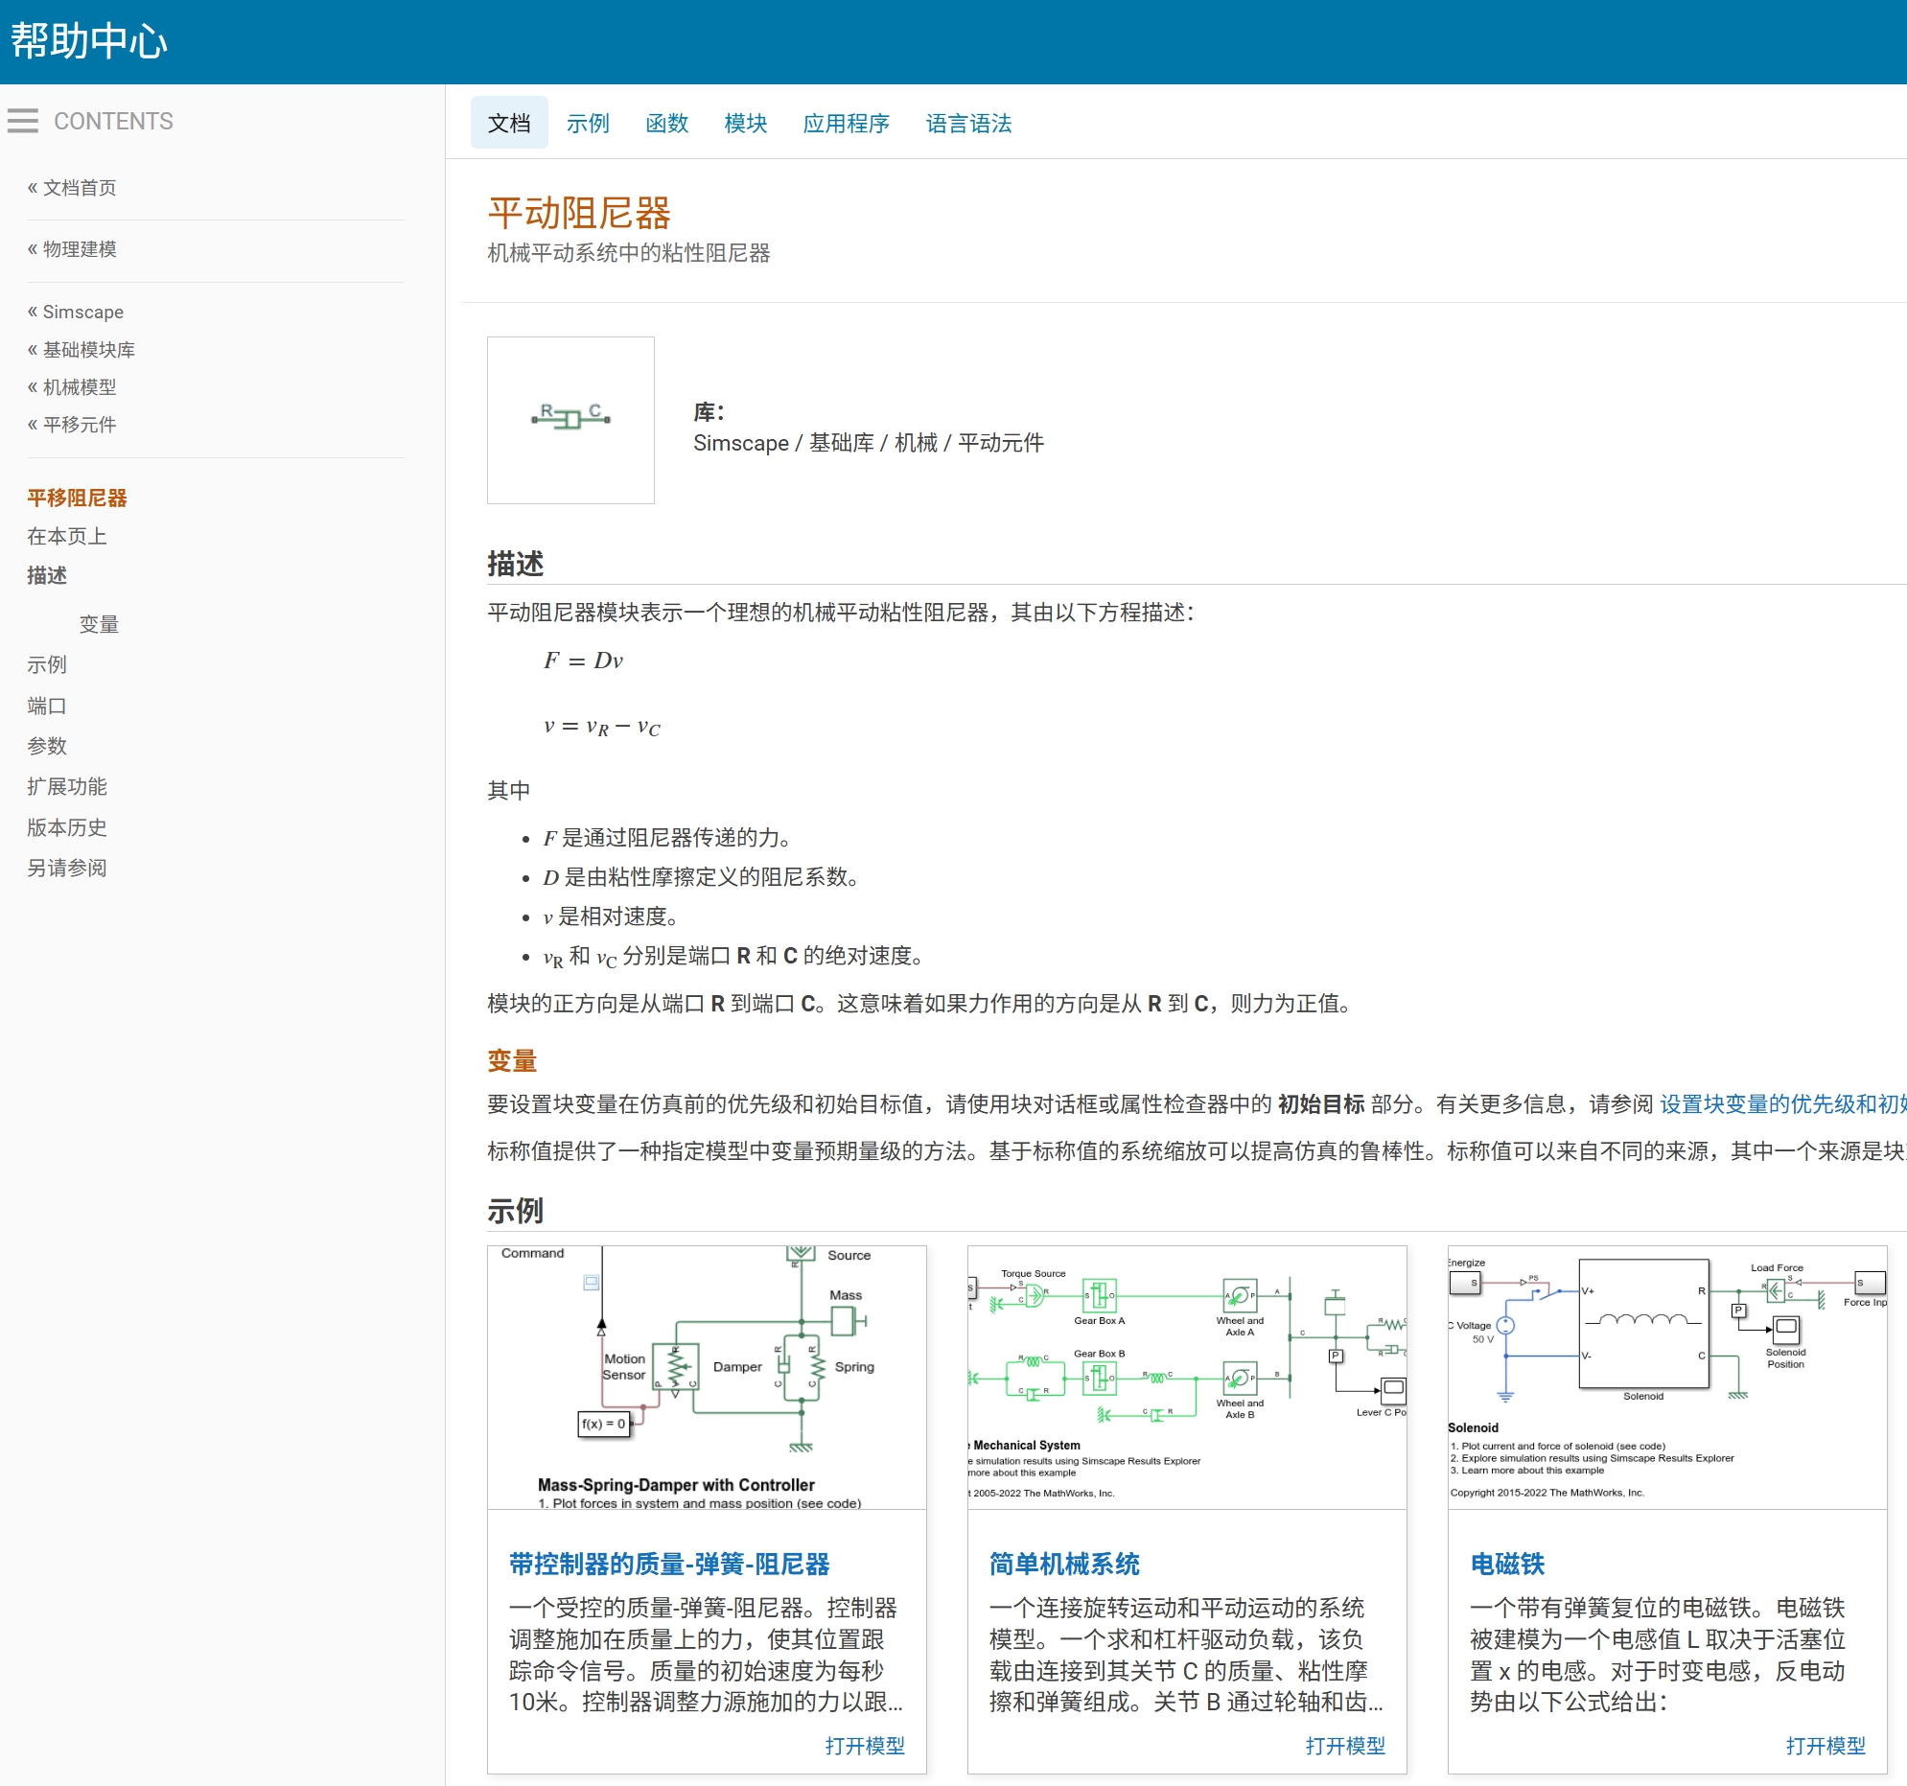Switch to the 函数 tab
Screen dimensions: 1907x1786
coord(666,123)
